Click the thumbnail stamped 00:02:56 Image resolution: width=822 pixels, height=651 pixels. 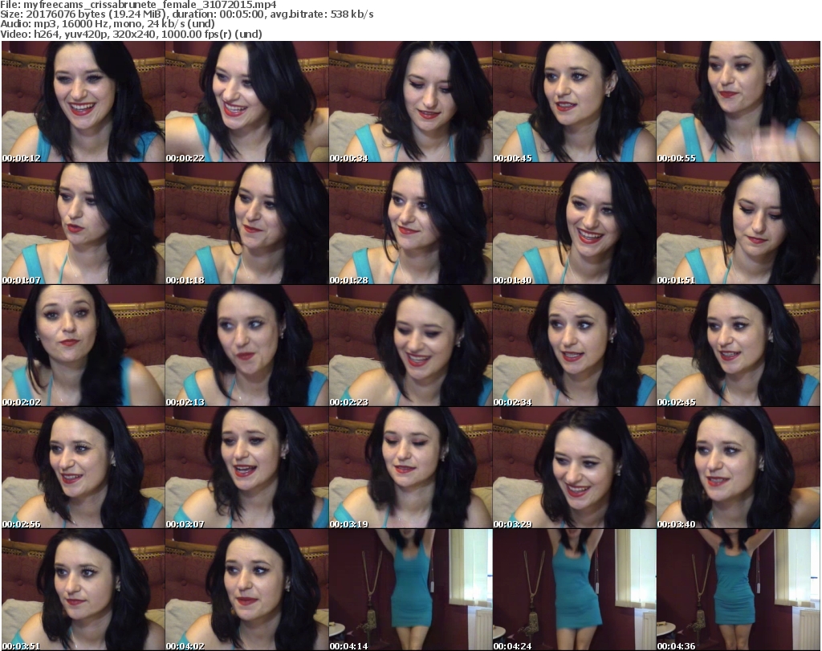coord(83,467)
